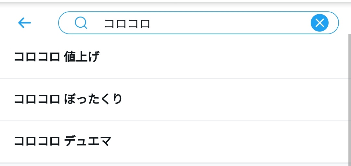Erase the query via the white X icon
Screen dimensions: 351x166
coord(319,23)
